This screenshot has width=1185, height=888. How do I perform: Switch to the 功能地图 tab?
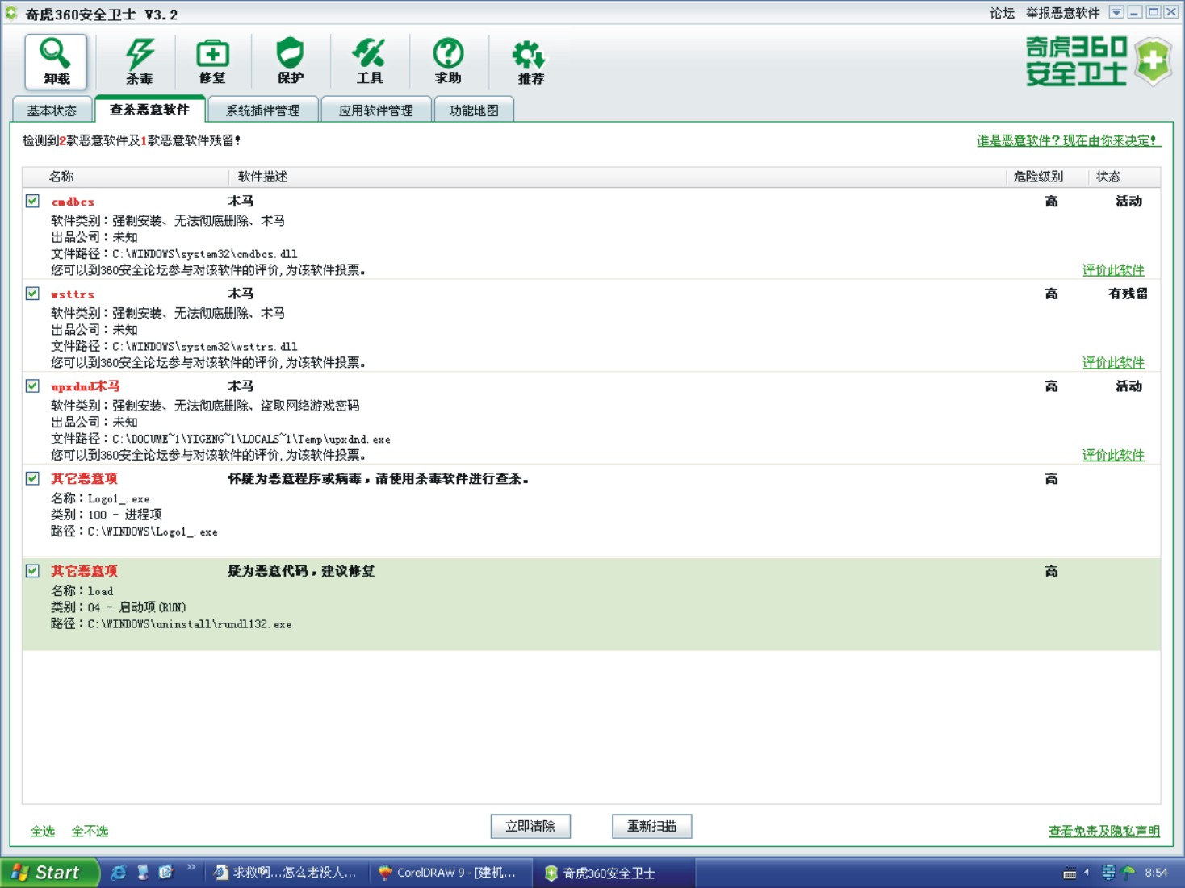(x=474, y=110)
